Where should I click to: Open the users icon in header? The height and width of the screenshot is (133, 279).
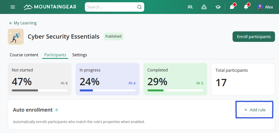(190, 7)
